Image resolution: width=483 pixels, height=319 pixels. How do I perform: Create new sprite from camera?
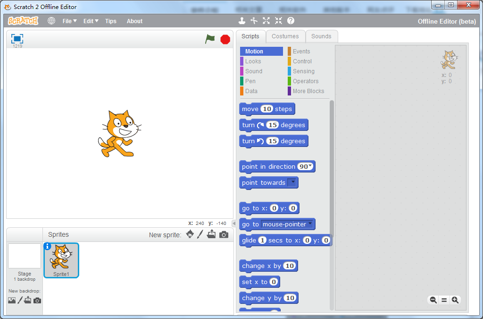click(x=224, y=235)
